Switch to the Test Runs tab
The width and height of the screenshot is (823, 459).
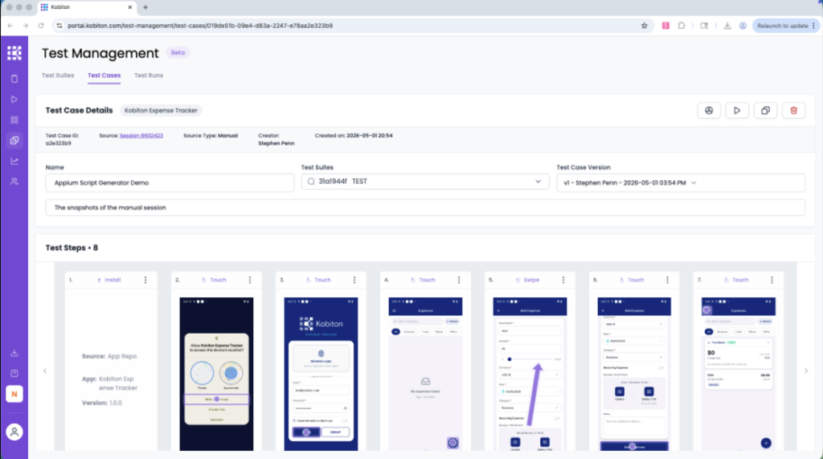point(149,75)
